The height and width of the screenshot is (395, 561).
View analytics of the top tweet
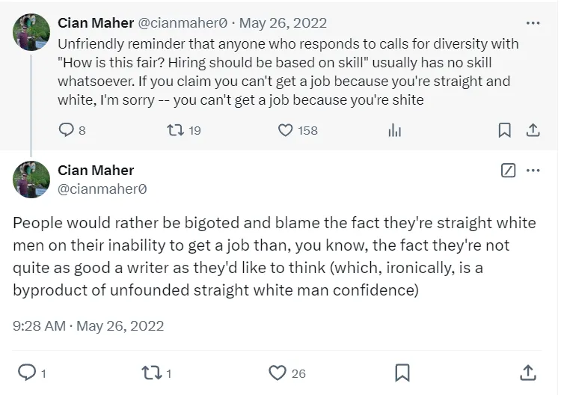point(394,130)
